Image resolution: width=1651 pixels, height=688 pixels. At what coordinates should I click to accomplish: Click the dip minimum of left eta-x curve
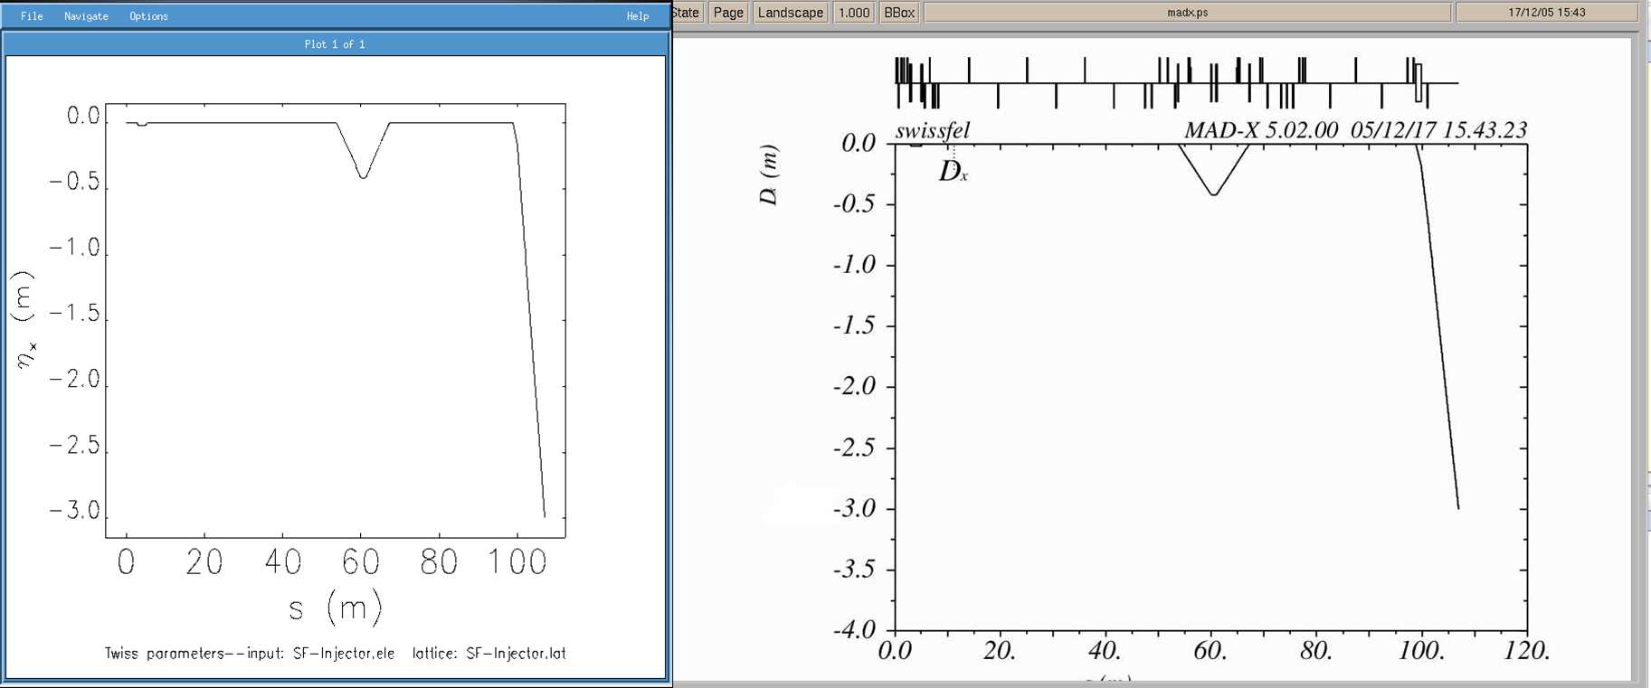tap(363, 177)
